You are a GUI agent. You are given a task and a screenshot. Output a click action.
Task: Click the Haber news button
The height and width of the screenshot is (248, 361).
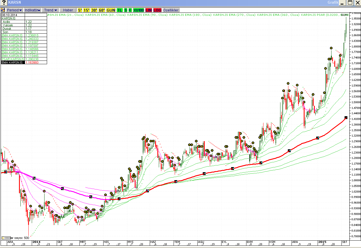click(68, 10)
